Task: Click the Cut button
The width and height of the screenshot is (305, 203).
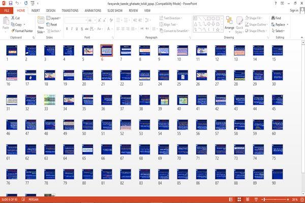Action: [x=15, y=18]
